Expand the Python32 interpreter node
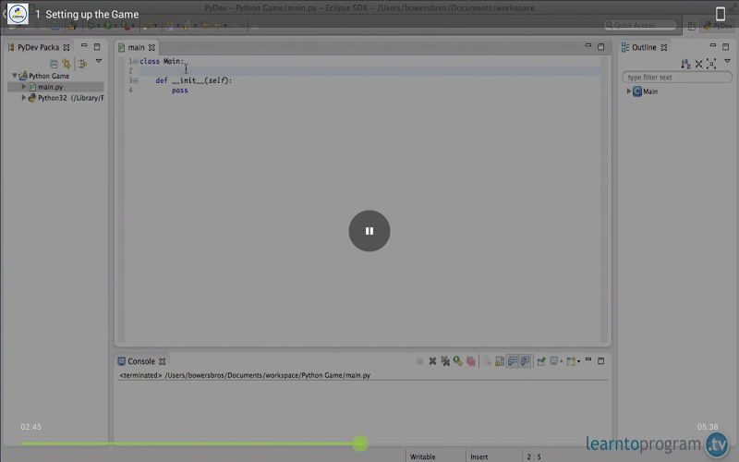 24,98
